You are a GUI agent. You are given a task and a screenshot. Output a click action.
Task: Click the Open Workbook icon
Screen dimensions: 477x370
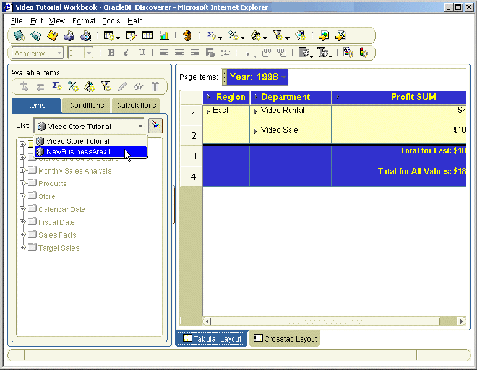36,36
